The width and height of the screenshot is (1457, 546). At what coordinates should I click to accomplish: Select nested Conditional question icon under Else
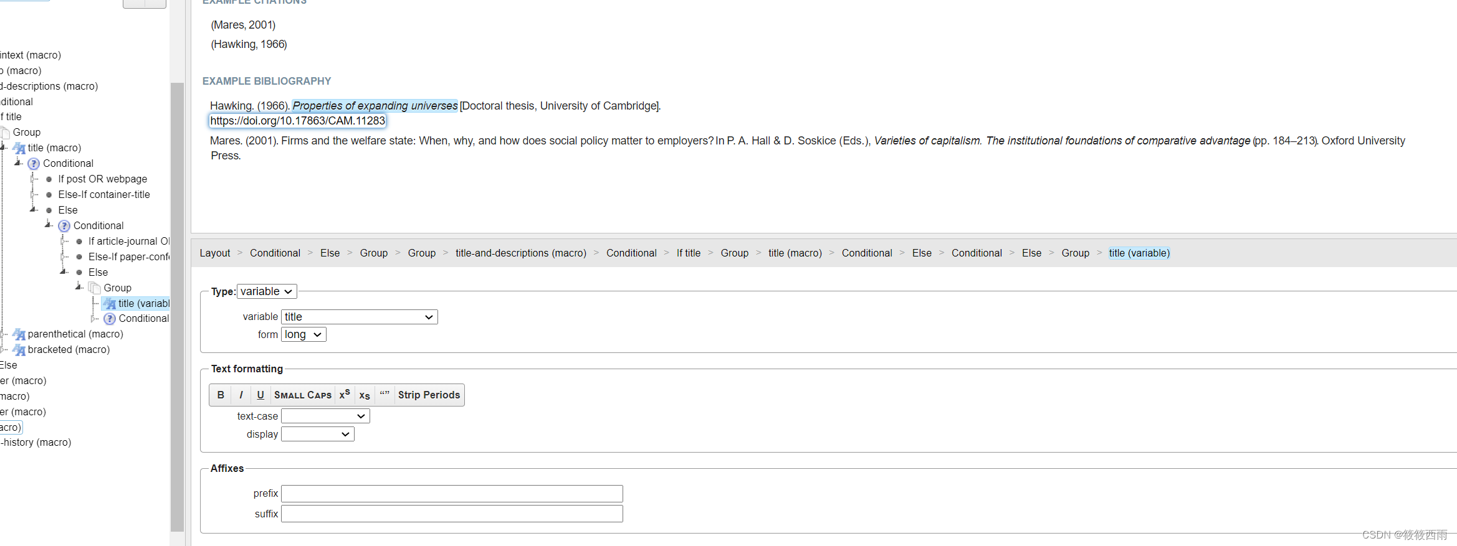[64, 226]
